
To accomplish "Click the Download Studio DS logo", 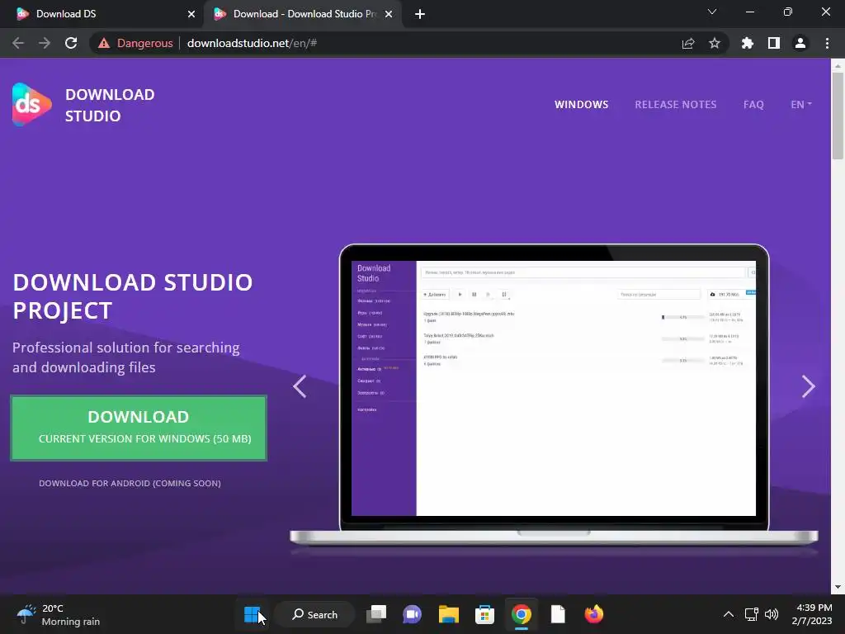I will point(32,105).
